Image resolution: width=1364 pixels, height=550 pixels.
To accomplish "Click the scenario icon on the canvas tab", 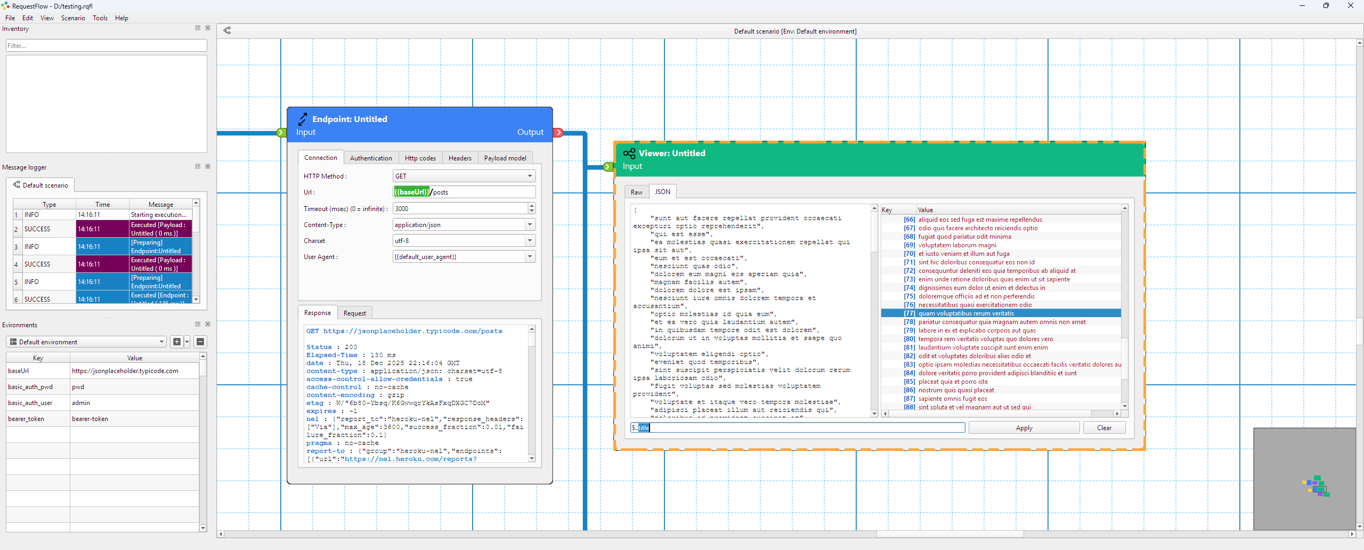I will click(227, 30).
